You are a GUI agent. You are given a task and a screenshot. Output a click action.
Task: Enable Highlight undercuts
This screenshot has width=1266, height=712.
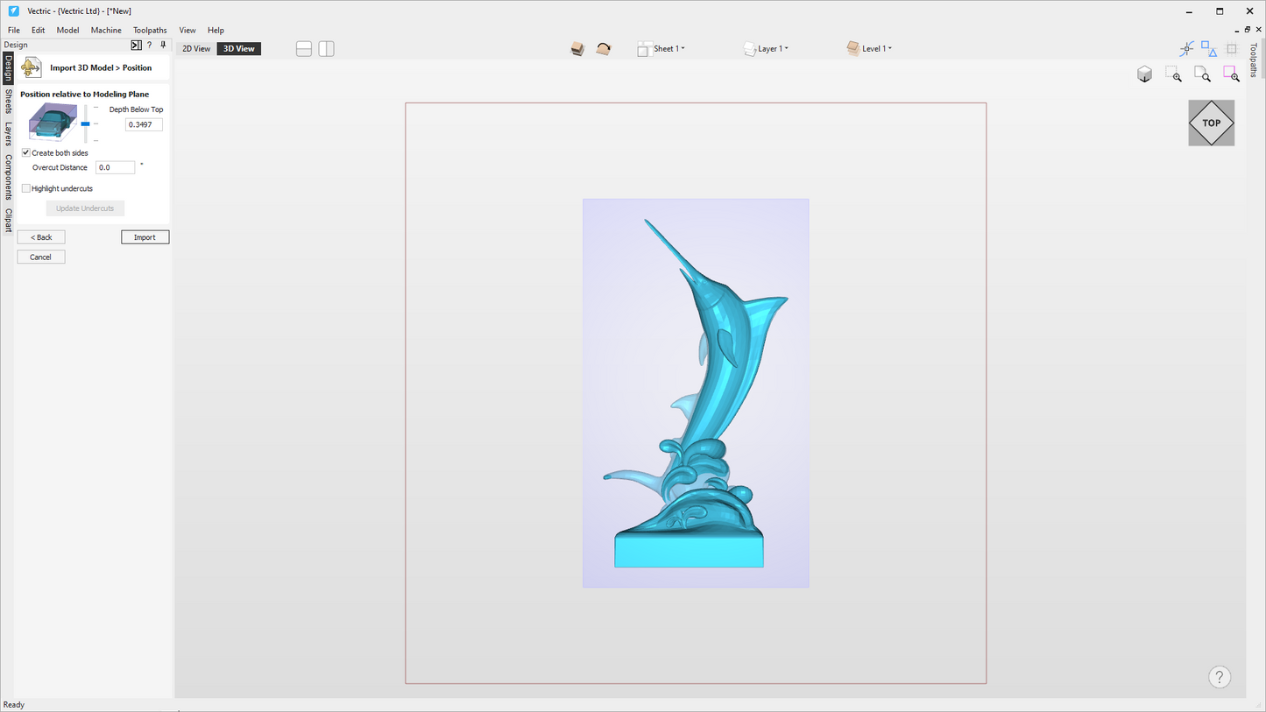click(x=26, y=188)
